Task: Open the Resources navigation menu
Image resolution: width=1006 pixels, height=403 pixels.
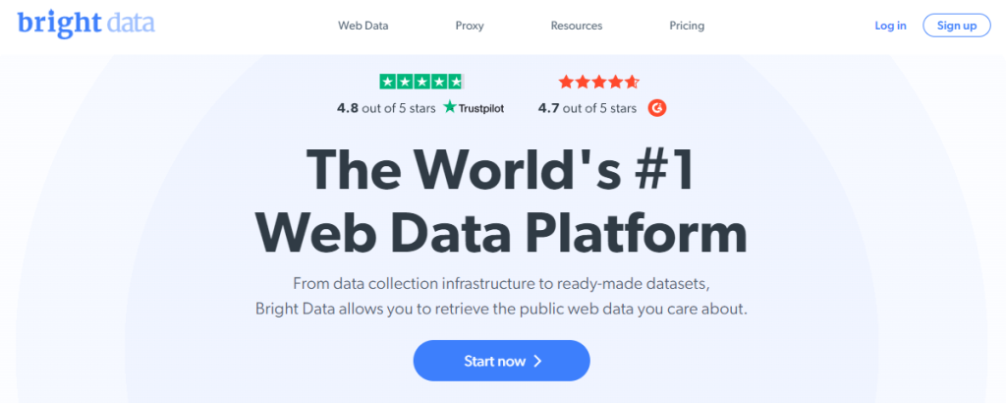Action: pos(577,26)
